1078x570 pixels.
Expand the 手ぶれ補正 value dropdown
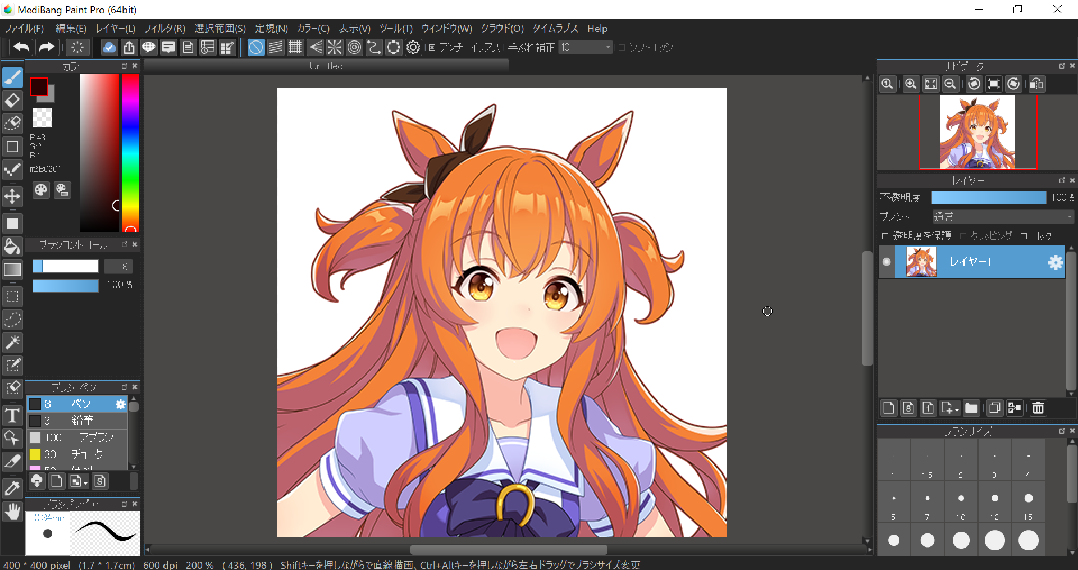[608, 48]
